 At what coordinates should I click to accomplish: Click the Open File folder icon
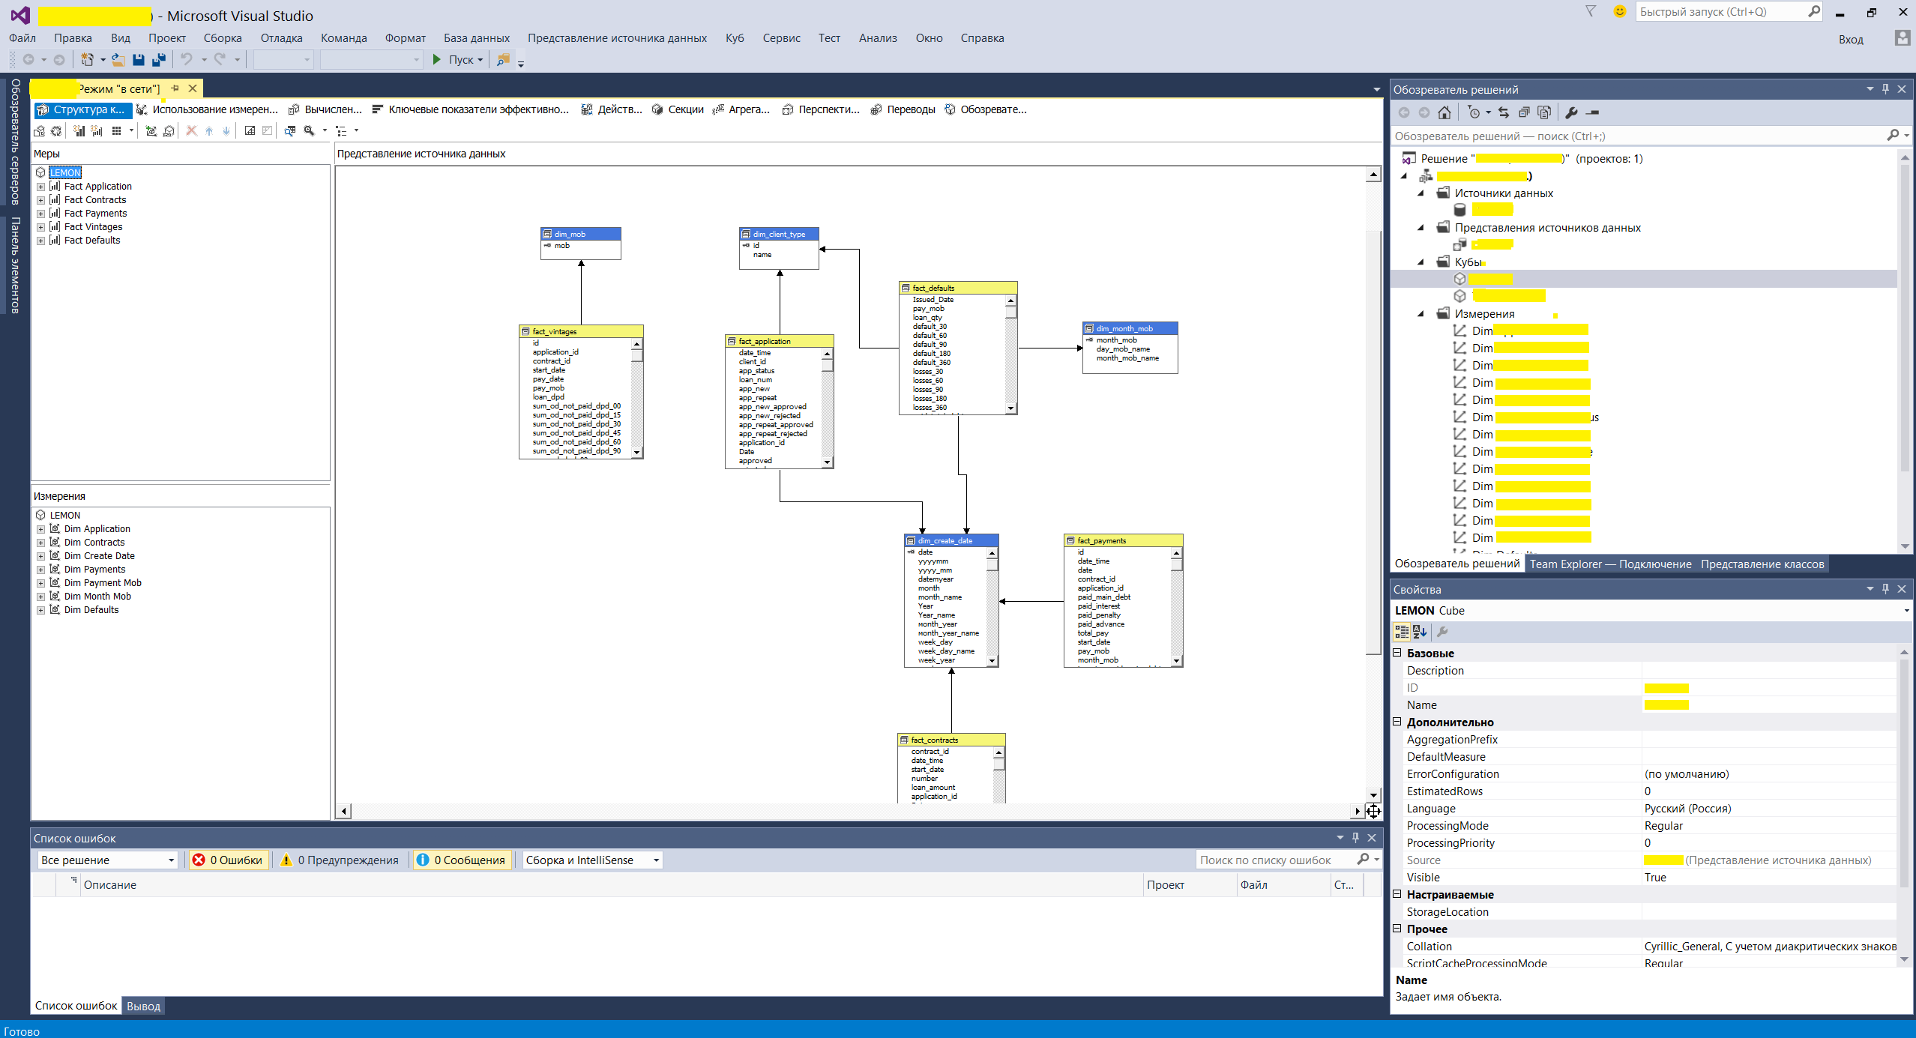pos(118,60)
